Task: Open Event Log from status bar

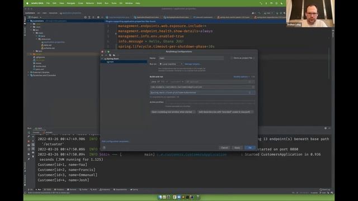Action: point(325,190)
